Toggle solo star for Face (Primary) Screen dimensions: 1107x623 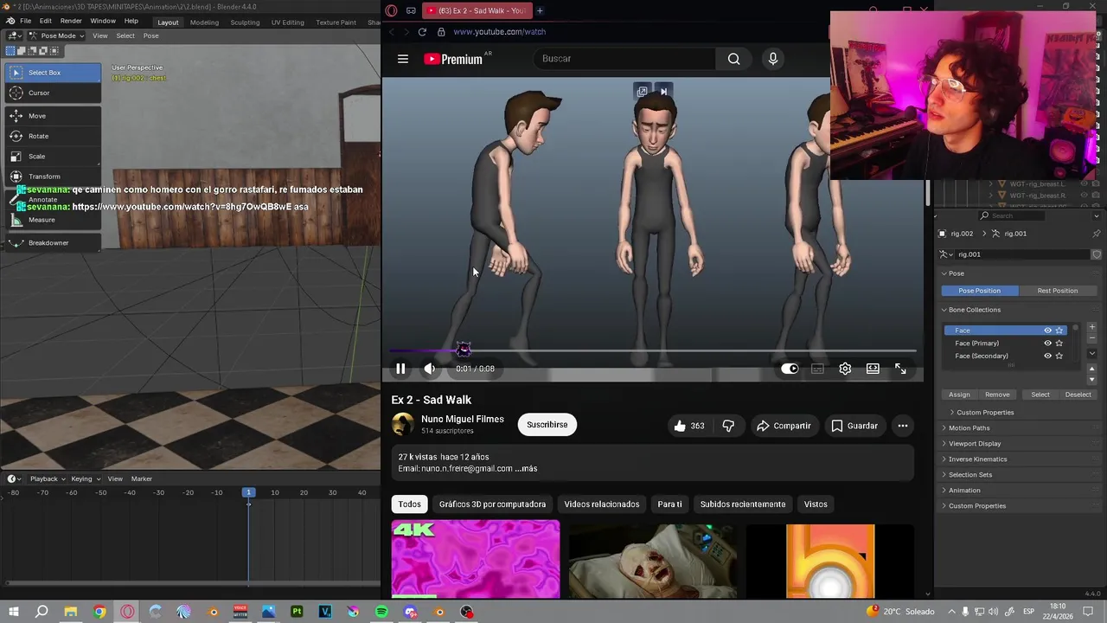[1059, 344]
